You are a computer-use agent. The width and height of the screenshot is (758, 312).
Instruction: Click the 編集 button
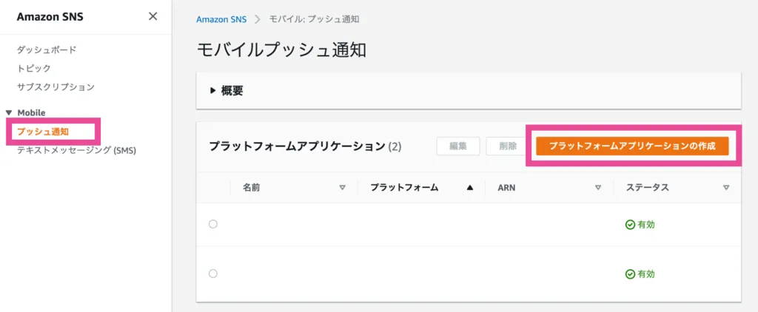click(458, 146)
